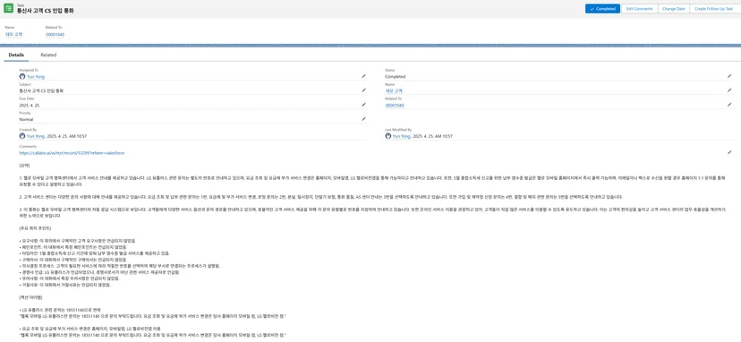
Task: Create Follow Up Task button
Action: pyautogui.click(x=713, y=9)
